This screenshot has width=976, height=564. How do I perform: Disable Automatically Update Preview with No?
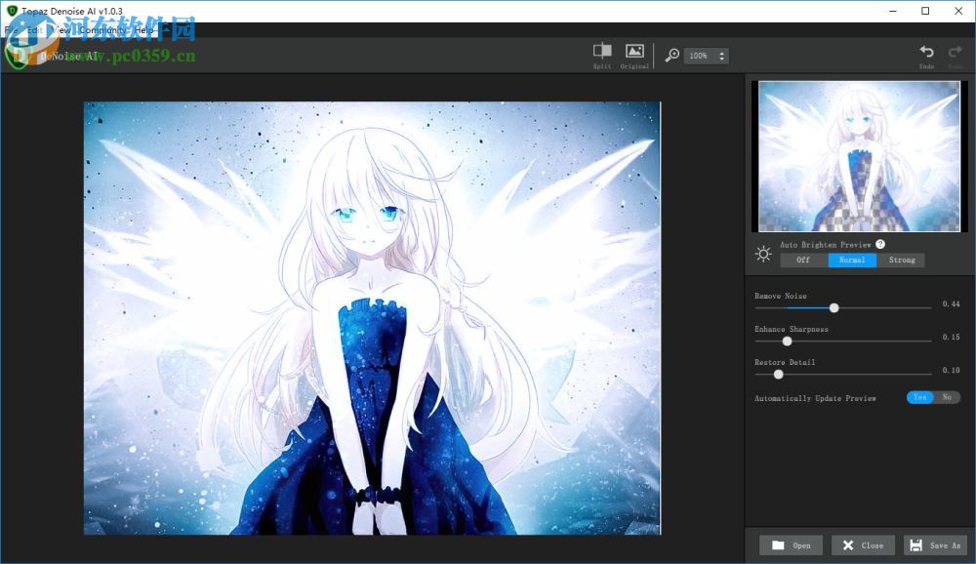[x=947, y=397]
